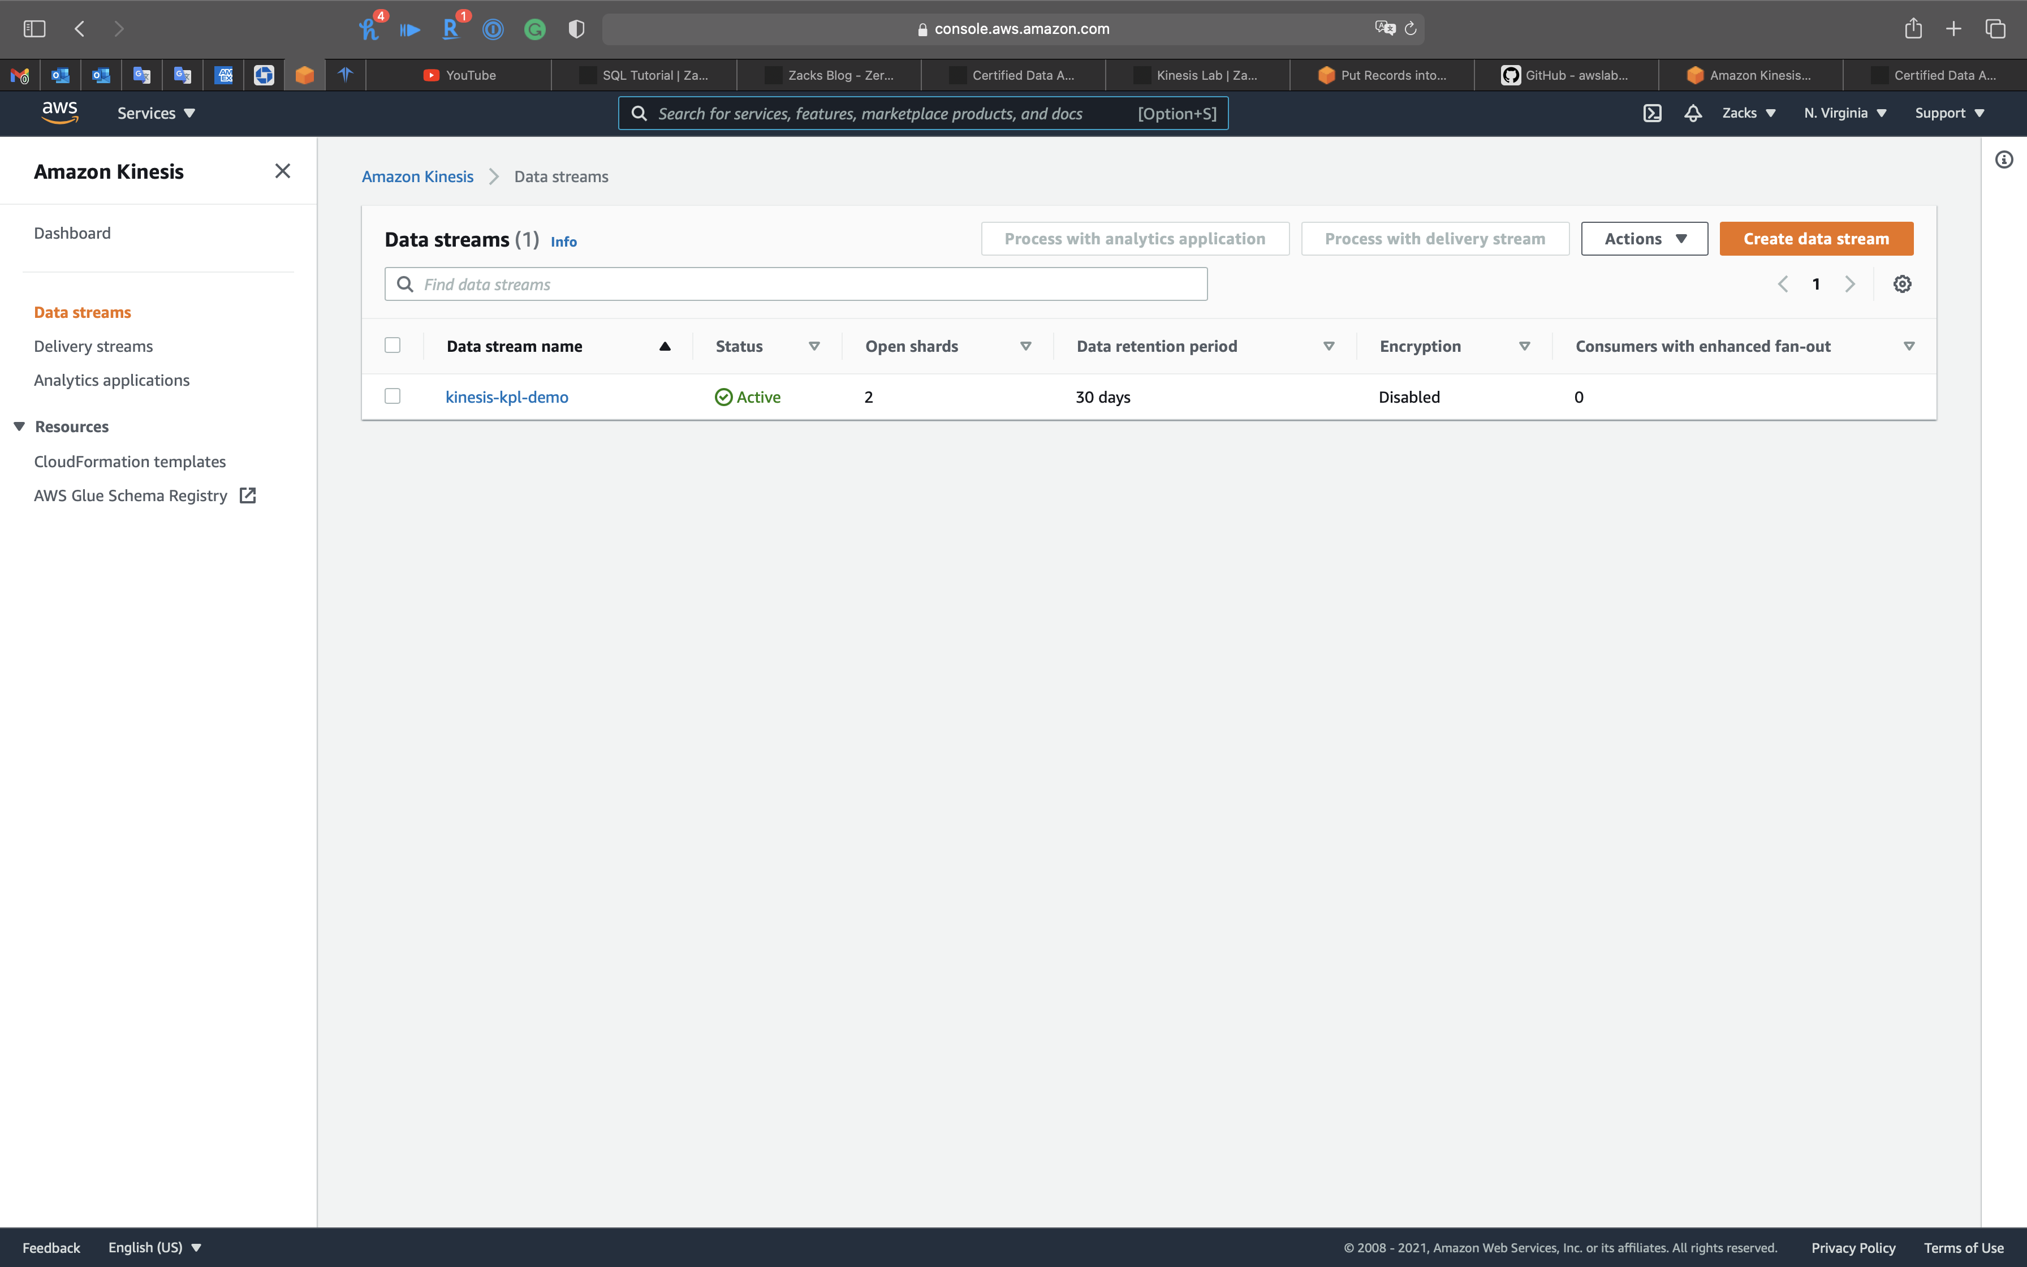Reload page using the refresh icon
2027x1267 pixels.
(1411, 28)
